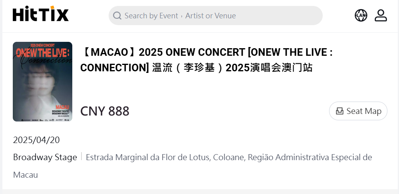Open the language selector globe icon

pos(361,16)
